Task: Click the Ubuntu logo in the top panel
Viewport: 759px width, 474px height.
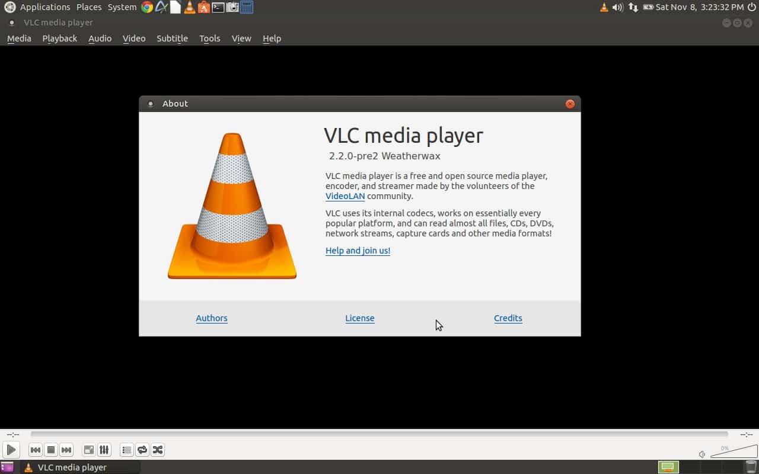Action: tap(9, 7)
